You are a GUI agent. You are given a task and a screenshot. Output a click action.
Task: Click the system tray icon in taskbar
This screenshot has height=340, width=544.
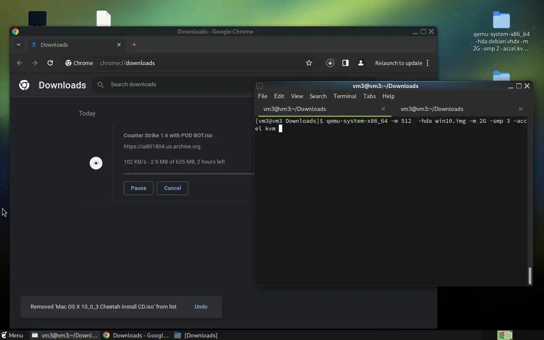click(x=505, y=335)
